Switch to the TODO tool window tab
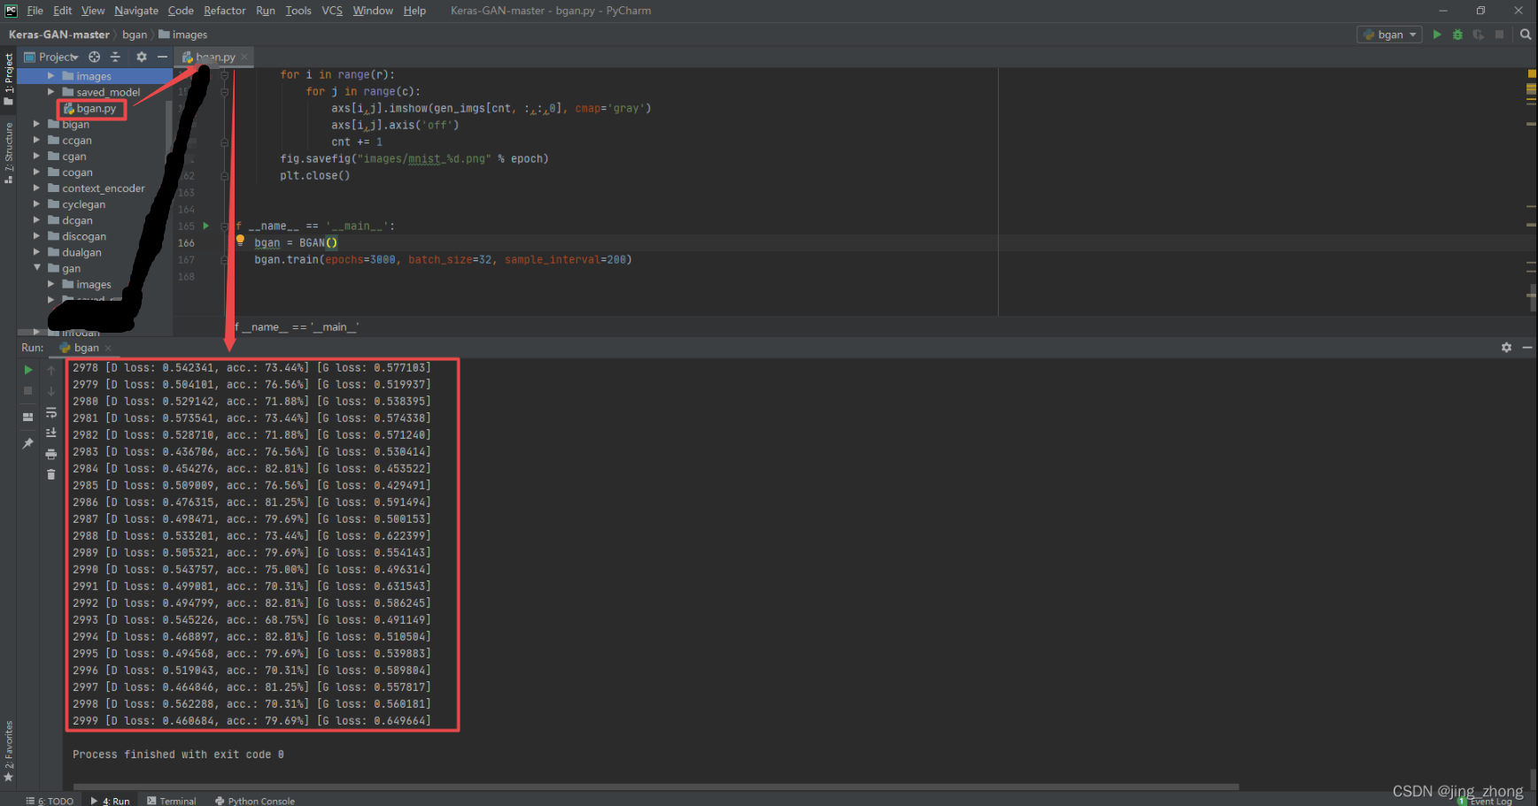 pyautogui.click(x=50, y=801)
